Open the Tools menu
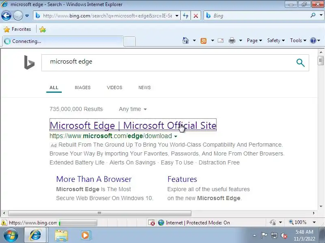The image size is (325, 243). click(298, 40)
